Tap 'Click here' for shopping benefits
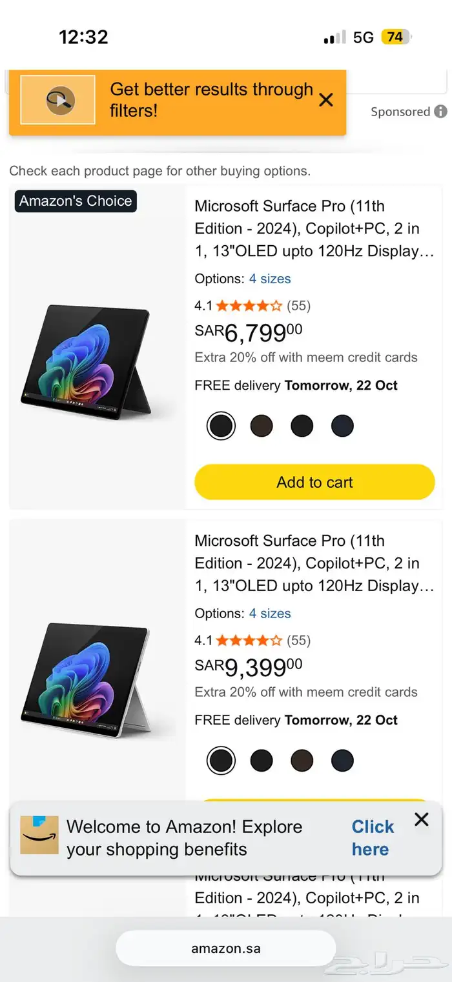 (x=373, y=838)
